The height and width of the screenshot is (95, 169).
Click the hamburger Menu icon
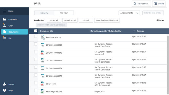[5, 11]
